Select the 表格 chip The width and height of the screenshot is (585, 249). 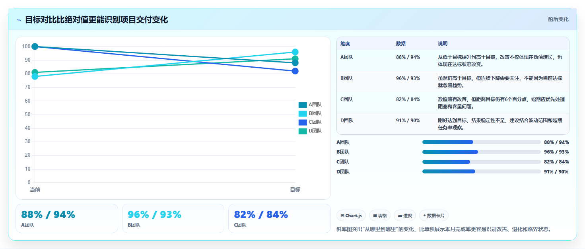point(380,216)
